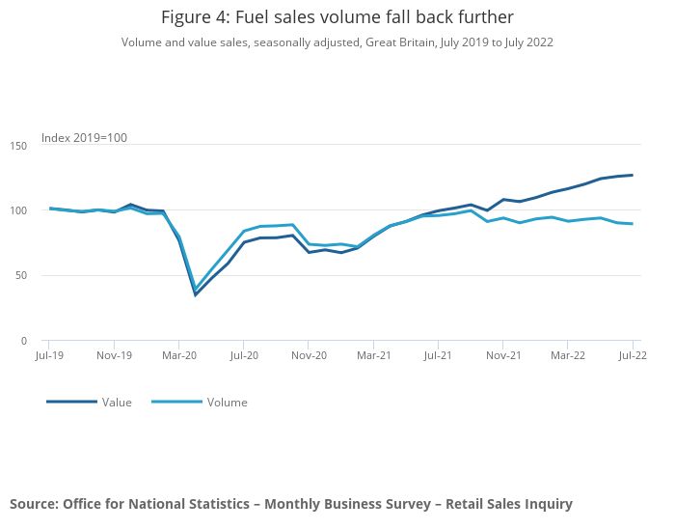Click the Jul-22 x-axis label
The image size is (675, 530).
tap(633, 355)
